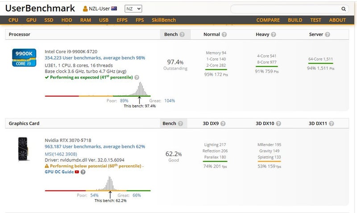The width and height of the screenshot is (357, 213).
Task: Open Intel Core i9-9900K product link
Action: click(x=71, y=52)
